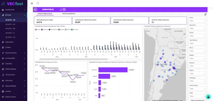Open the Fecha filter dropdown
Screen dimensions: 213x101
tap(198, 21)
